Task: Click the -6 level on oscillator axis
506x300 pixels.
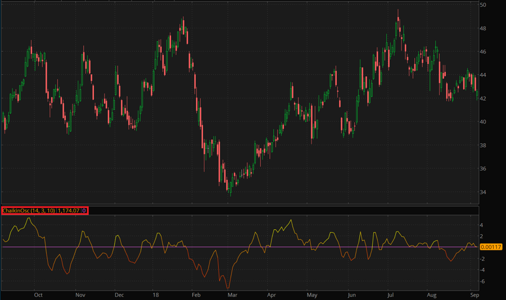Action: click(484, 282)
